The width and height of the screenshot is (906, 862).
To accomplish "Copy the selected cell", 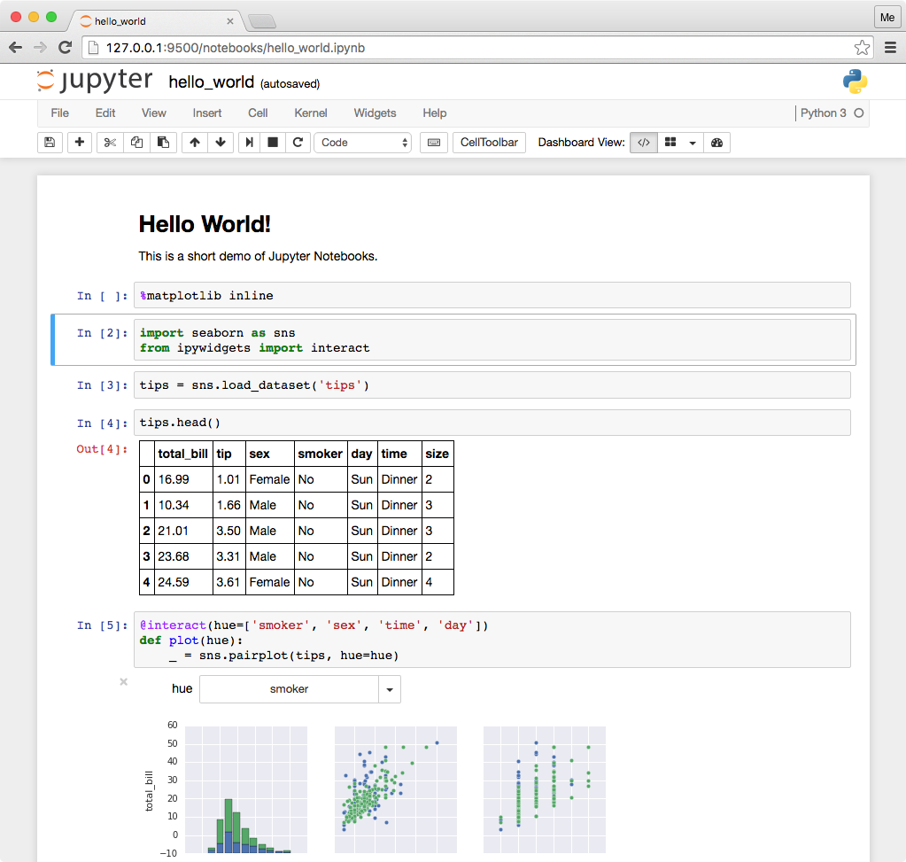I will [136, 143].
